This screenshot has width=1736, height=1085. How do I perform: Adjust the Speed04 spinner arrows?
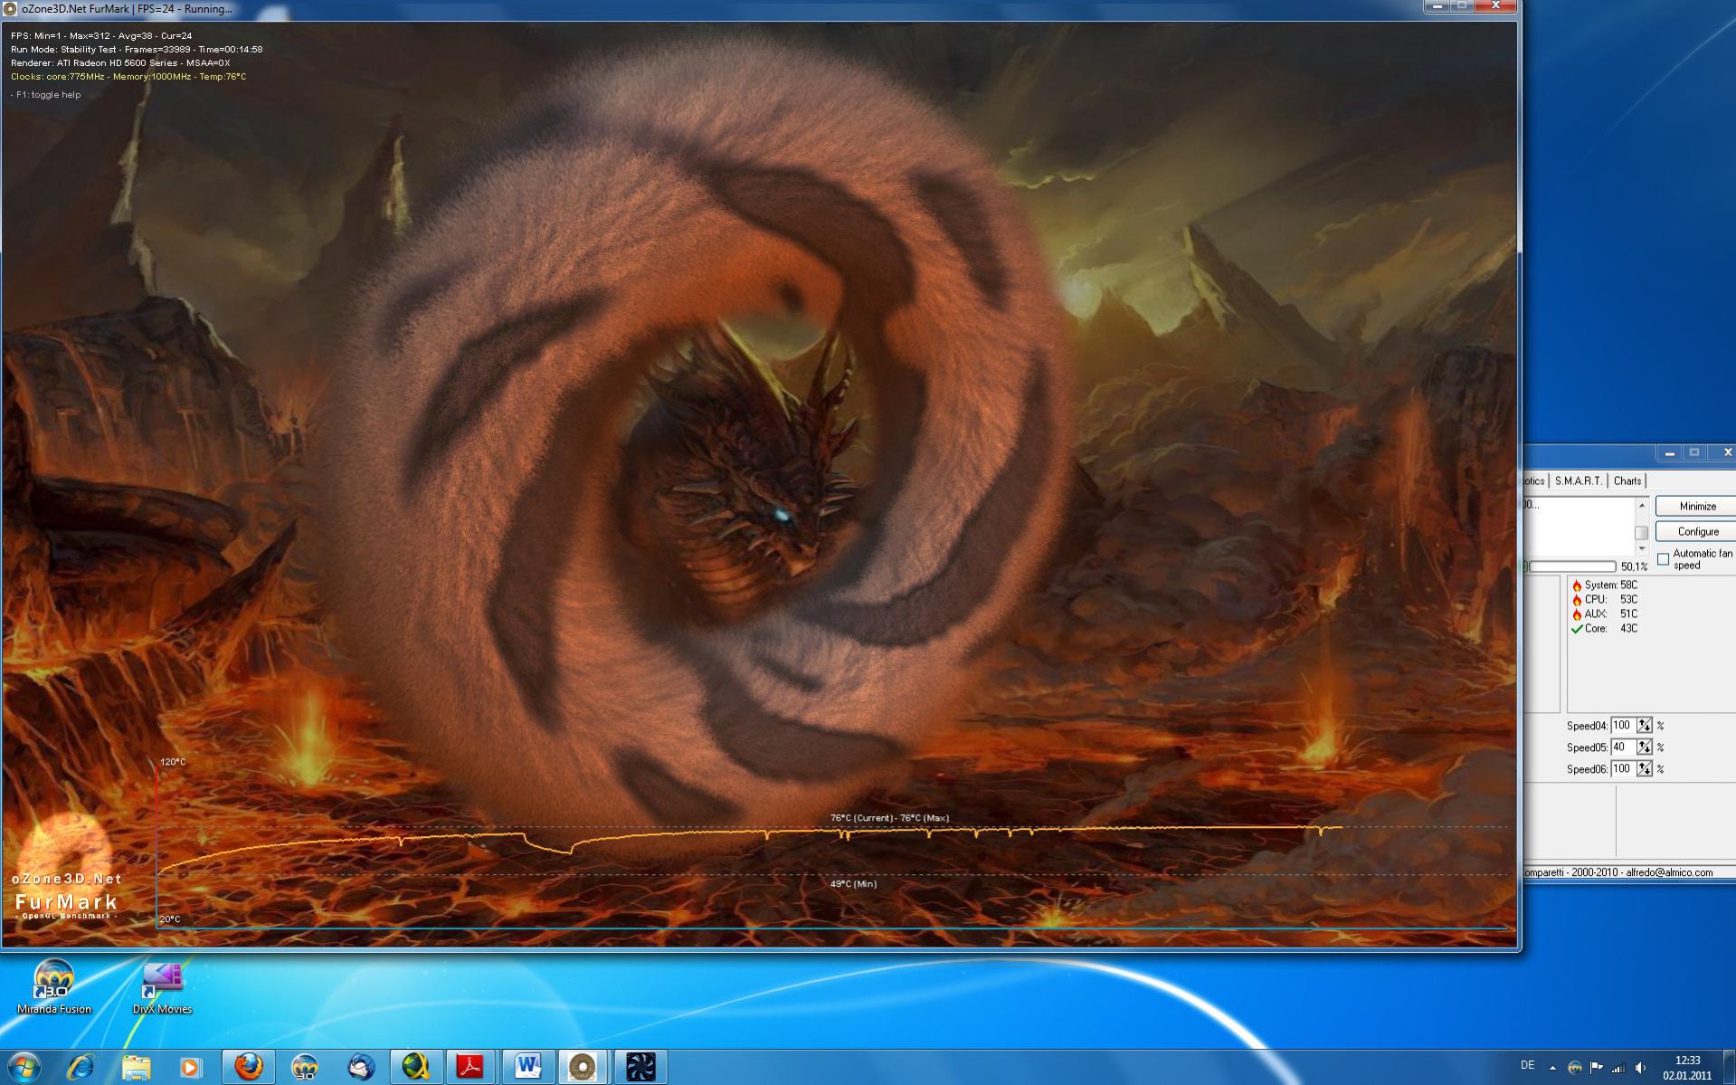(x=1645, y=725)
